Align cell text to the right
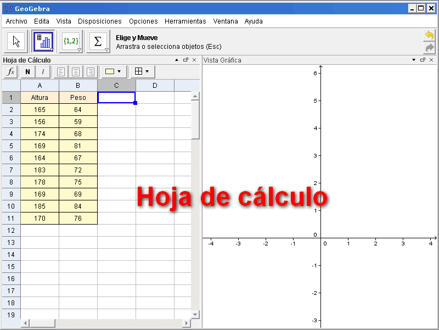 pos(91,72)
